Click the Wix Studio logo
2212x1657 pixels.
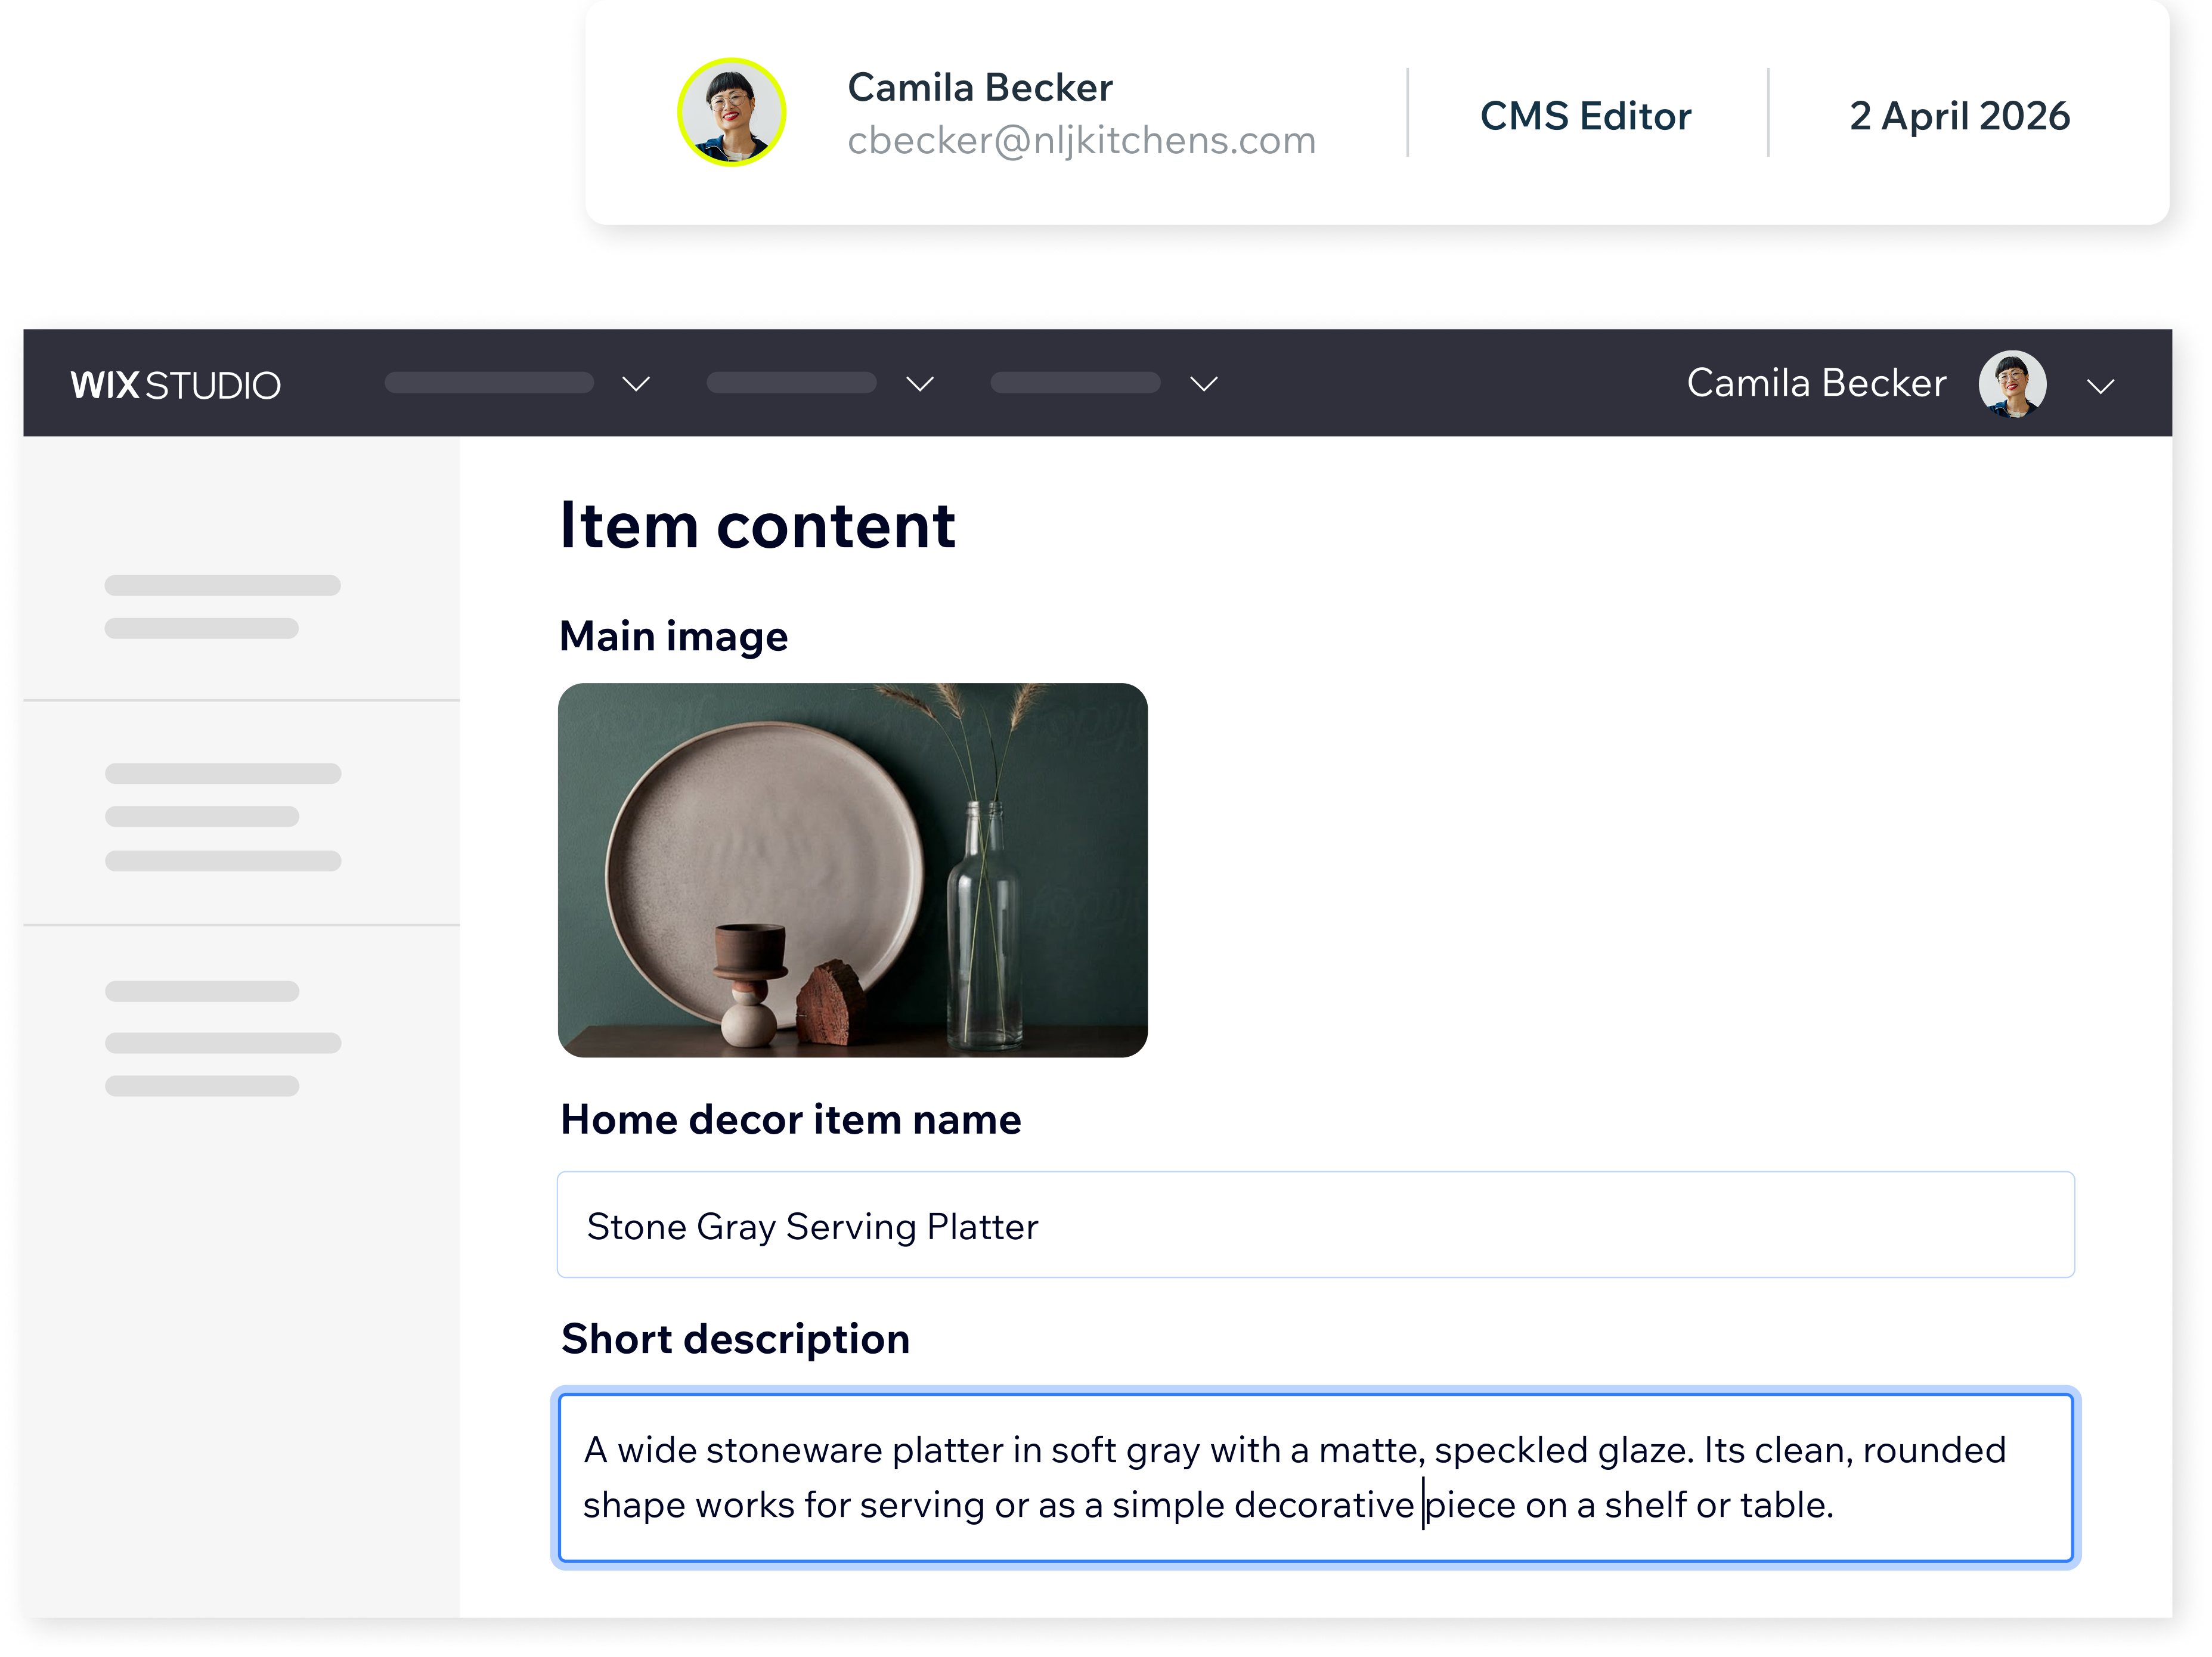click(175, 385)
